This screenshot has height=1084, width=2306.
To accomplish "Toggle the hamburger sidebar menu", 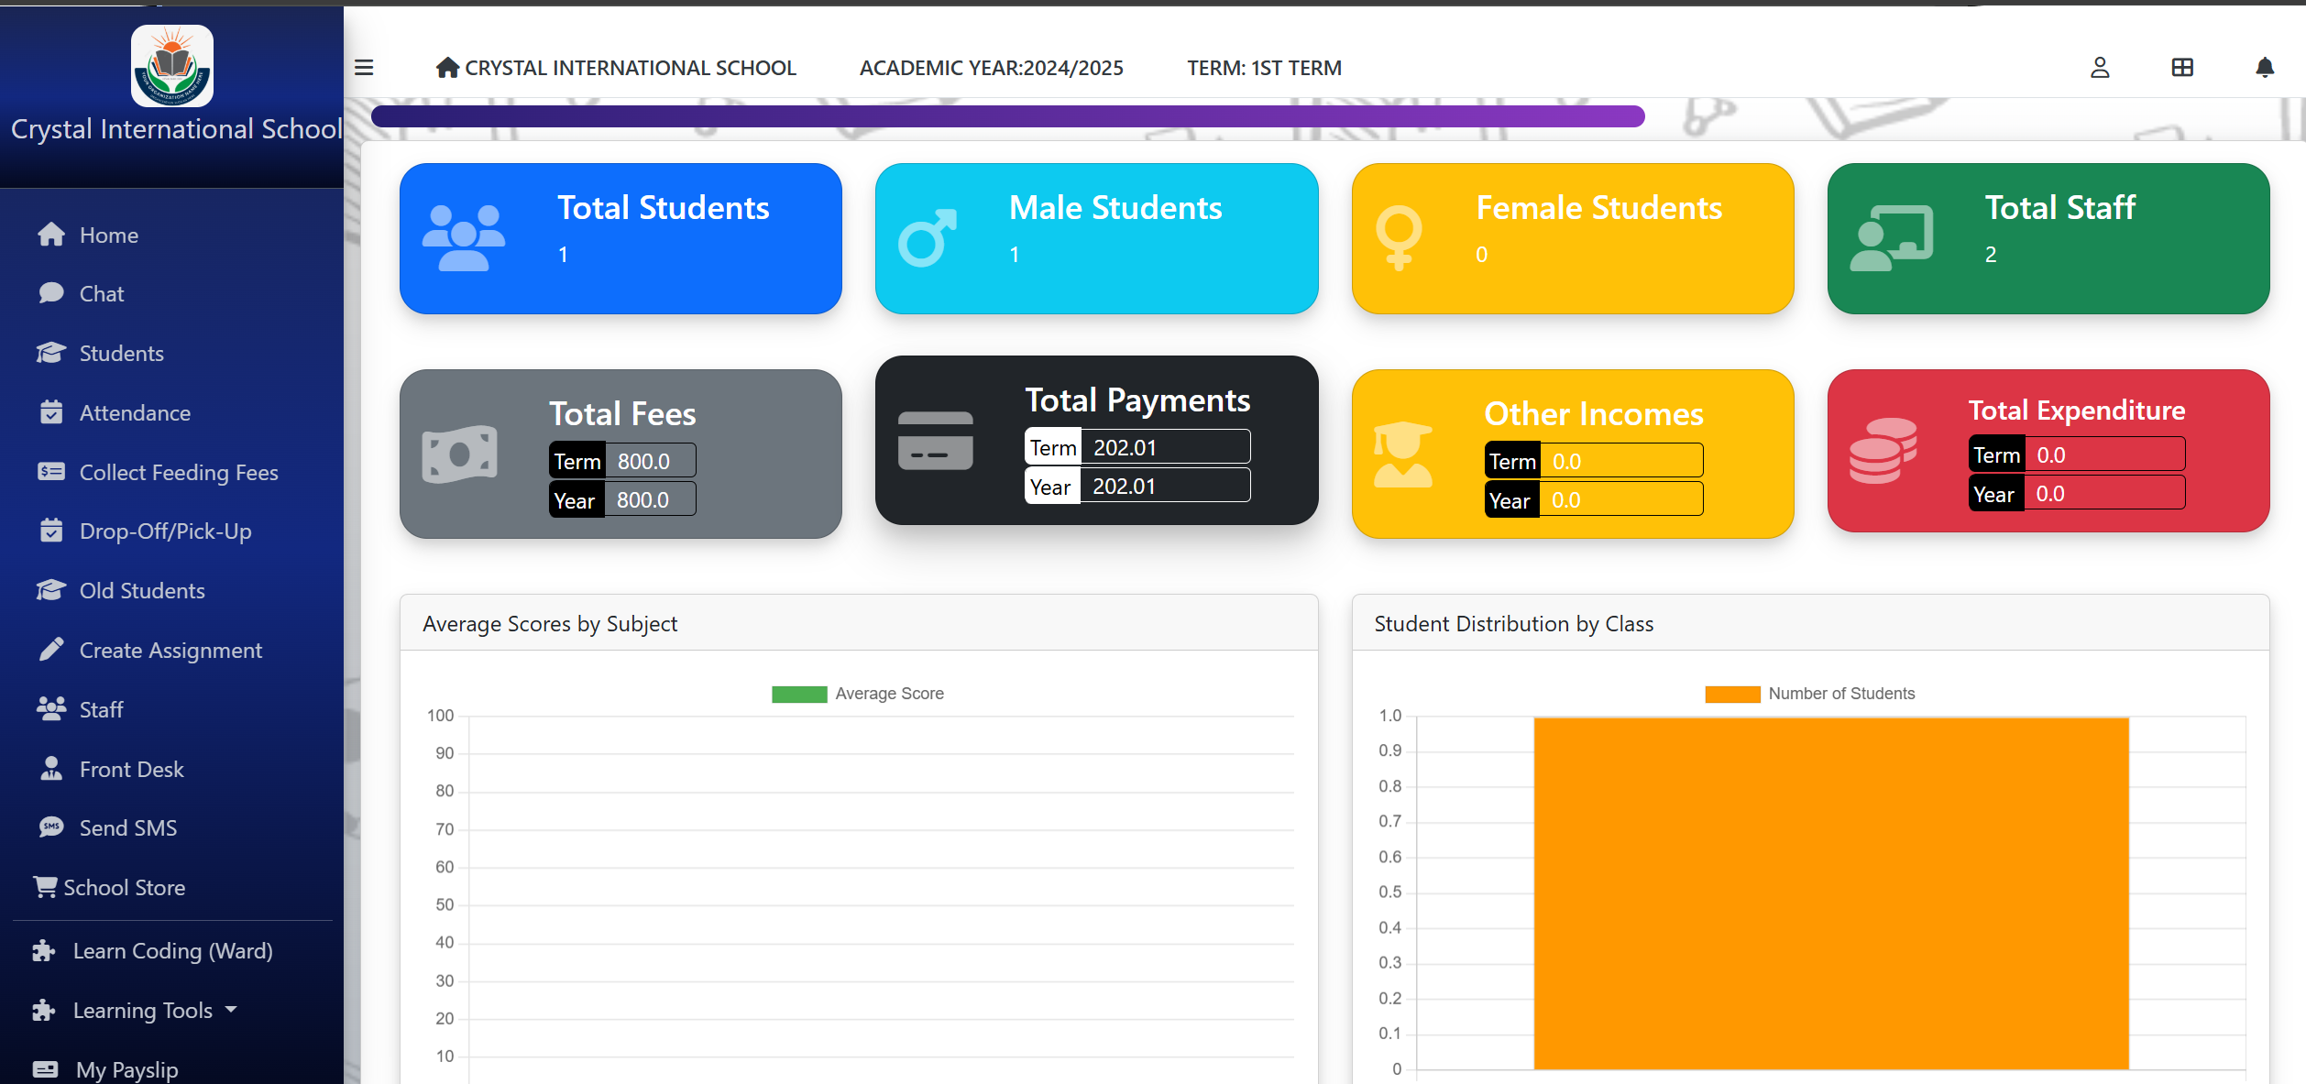I will [364, 67].
